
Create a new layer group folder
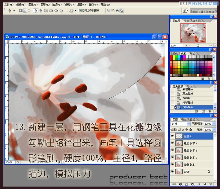point(198,184)
